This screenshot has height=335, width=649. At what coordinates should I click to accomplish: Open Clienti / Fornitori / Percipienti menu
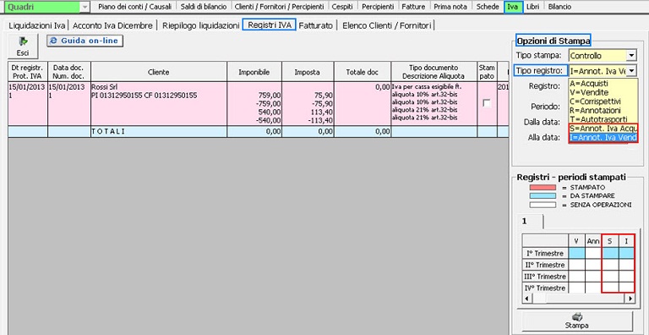279,7
